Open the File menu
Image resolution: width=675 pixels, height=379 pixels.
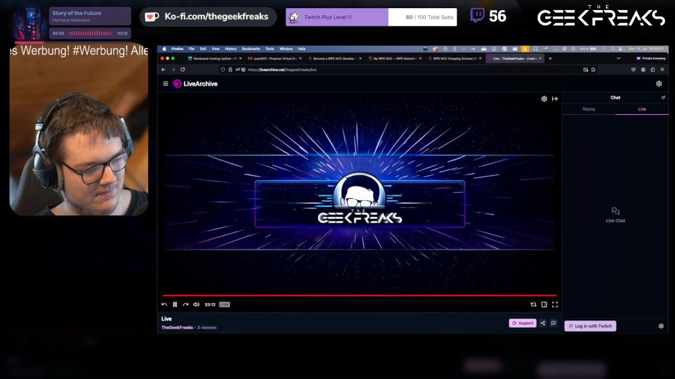191,49
